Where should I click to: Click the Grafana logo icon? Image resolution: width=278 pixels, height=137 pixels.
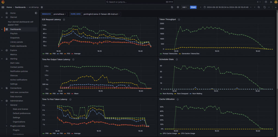tap(3, 2)
